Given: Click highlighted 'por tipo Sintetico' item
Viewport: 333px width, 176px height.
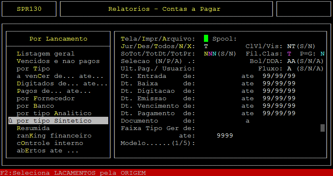Looking at the screenshot, I should point(58,121).
